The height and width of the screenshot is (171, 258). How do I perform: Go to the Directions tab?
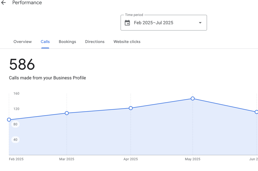[x=95, y=42]
